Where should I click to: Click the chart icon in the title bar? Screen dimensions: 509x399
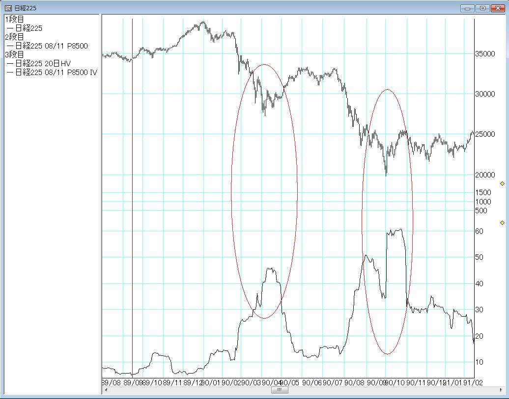pyautogui.click(x=8, y=8)
